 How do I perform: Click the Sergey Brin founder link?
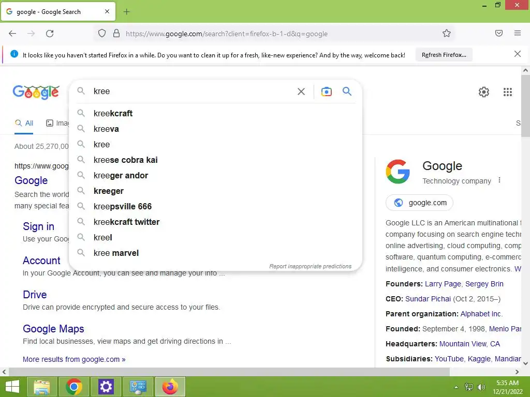[x=484, y=284]
